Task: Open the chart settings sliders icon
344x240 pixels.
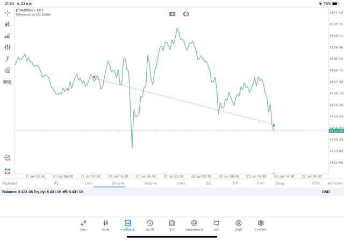Action: [8, 47]
